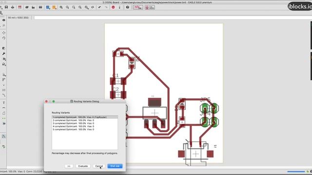Select the Rotate tool in left toolbar

tap(4, 38)
